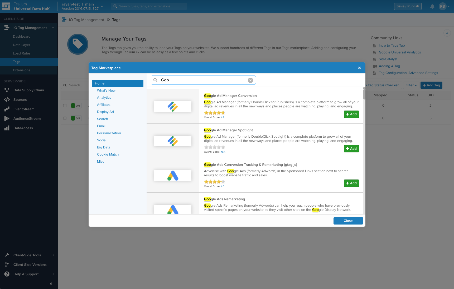Click the large blue tag icon

[78, 44]
